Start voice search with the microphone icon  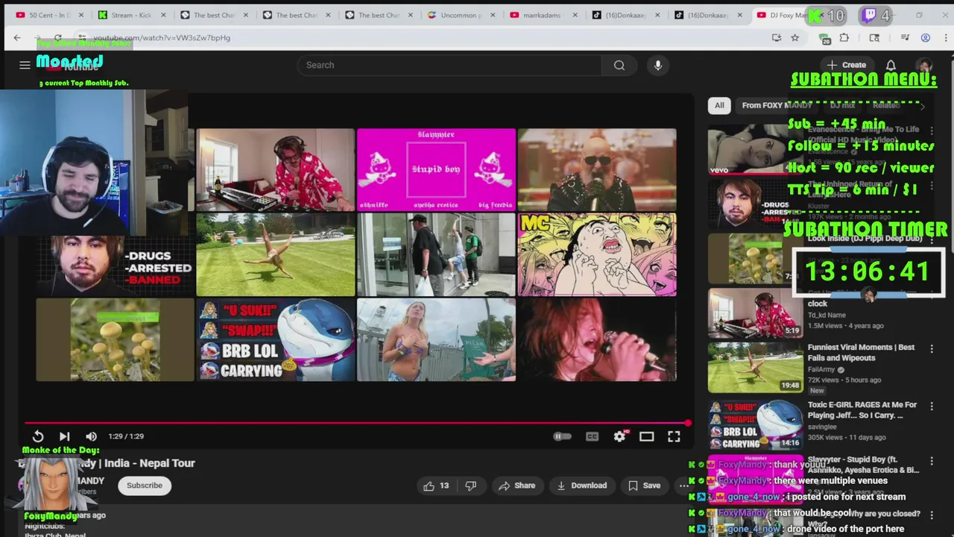657,65
